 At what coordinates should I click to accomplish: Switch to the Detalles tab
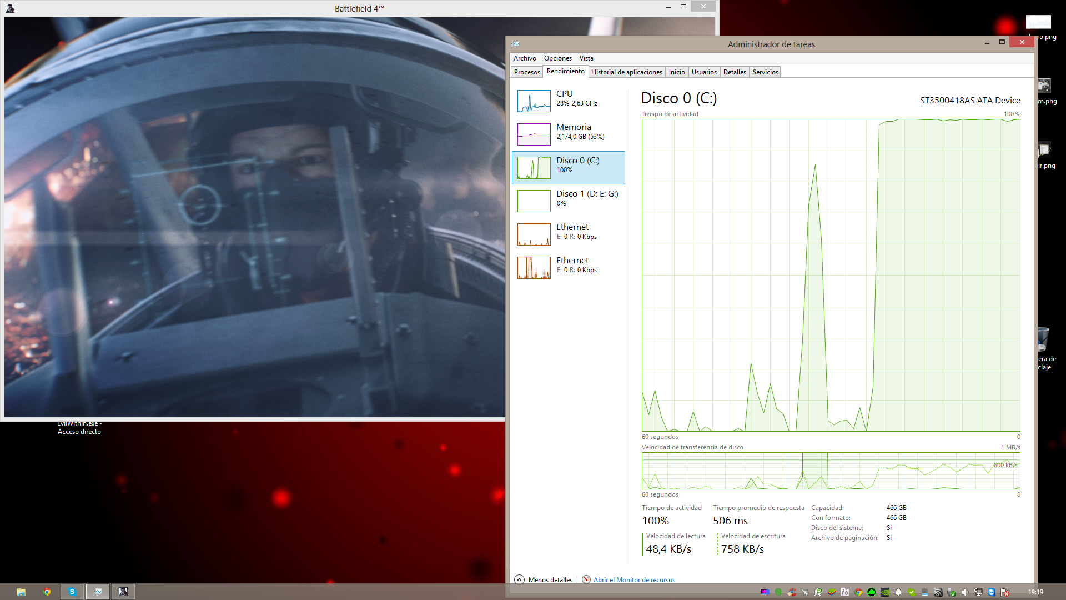point(734,72)
